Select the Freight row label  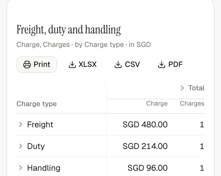40,124
